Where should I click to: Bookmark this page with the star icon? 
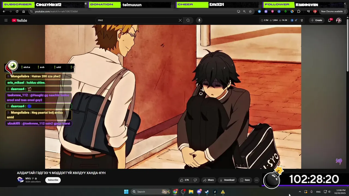tap(250, 11)
